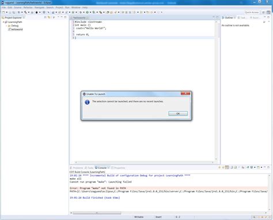273x220 pixels.
Task: Minimize the Console panel
Action: coord(265,167)
